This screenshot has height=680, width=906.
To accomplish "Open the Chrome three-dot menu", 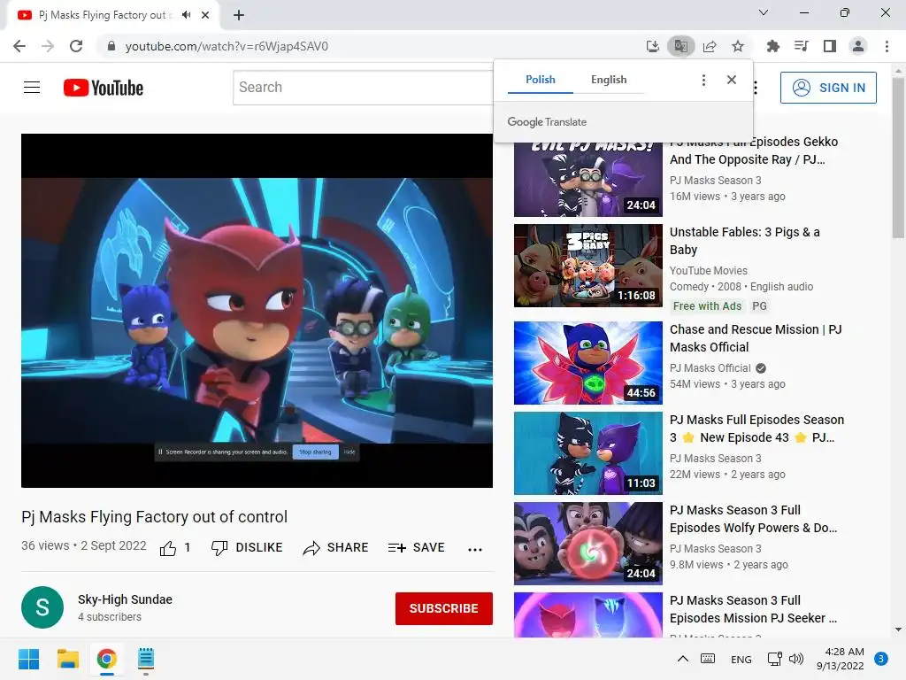I will point(887,46).
